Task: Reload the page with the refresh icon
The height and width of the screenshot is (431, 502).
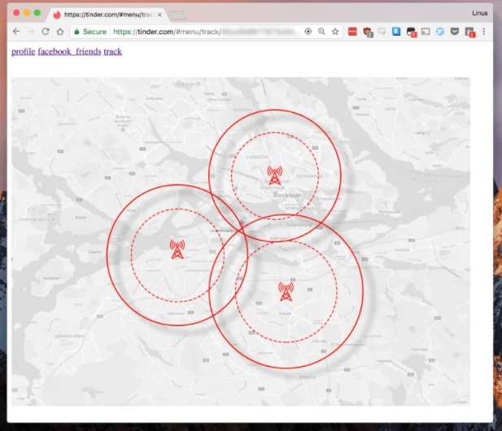Action: click(x=45, y=31)
